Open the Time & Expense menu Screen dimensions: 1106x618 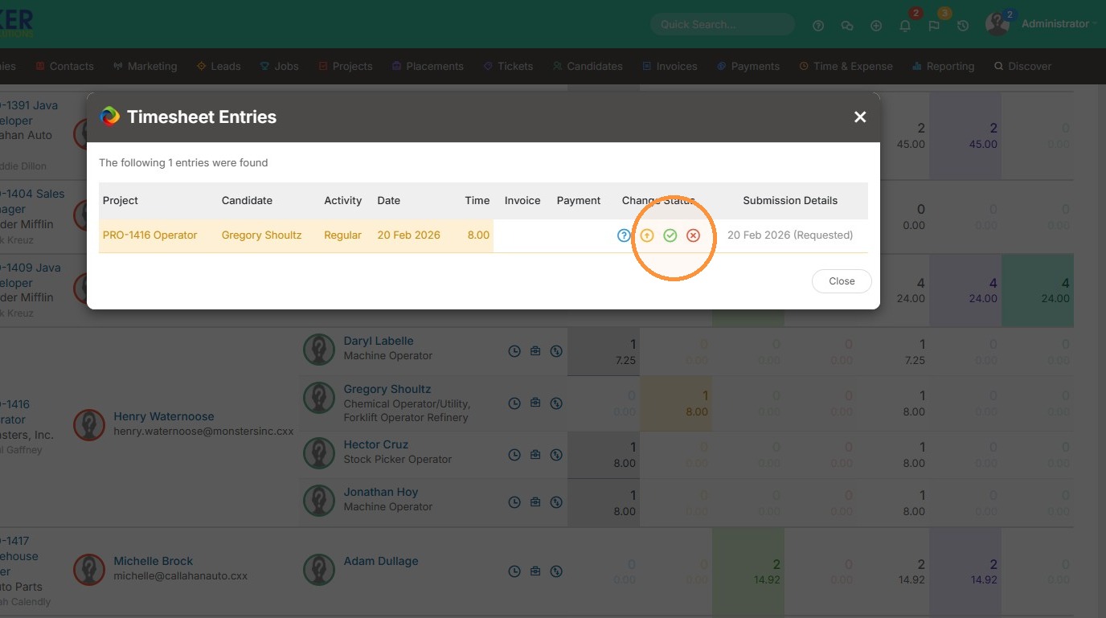coord(846,67)
